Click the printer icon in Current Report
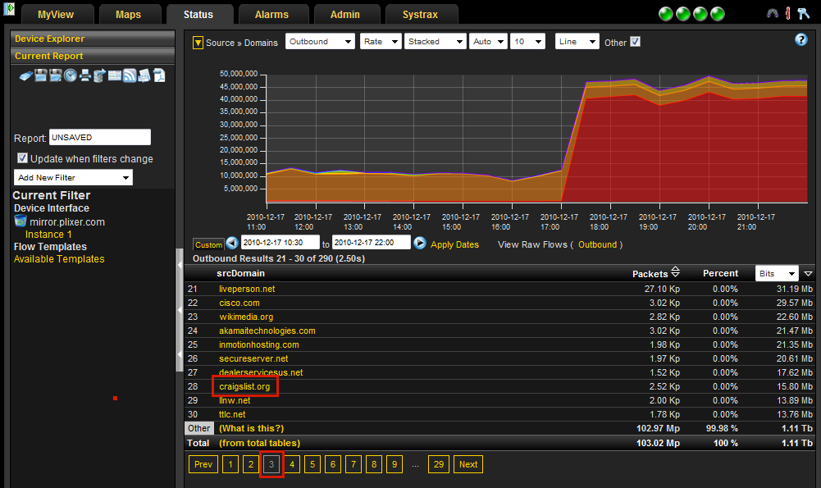Screen dimensions: 821x488 tap(84, 76)
